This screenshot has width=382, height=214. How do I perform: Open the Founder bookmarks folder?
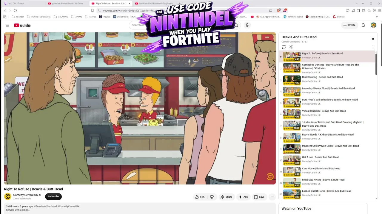coord(18,17)
